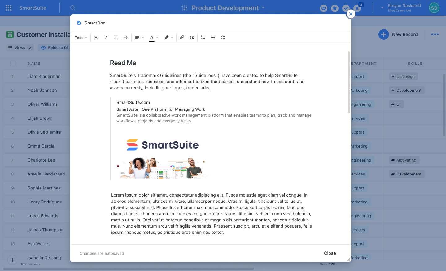Click the Customer Installations table icon
This screenshot has width=446, height=271.
[10, 34]
